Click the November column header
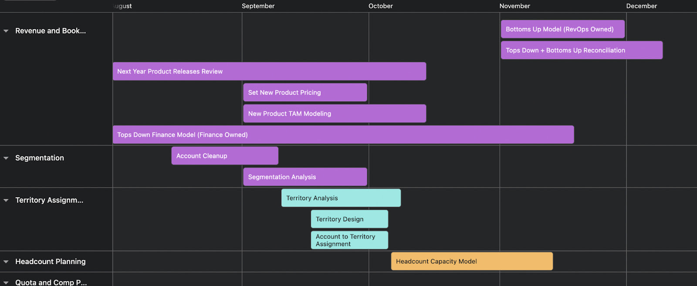697x286 pixels. point(514,6)
